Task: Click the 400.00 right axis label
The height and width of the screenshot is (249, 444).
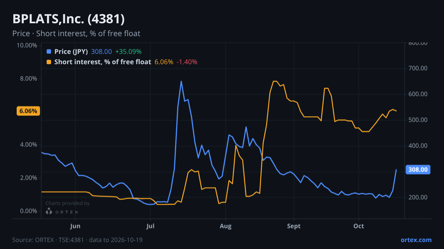Action: 418,146
